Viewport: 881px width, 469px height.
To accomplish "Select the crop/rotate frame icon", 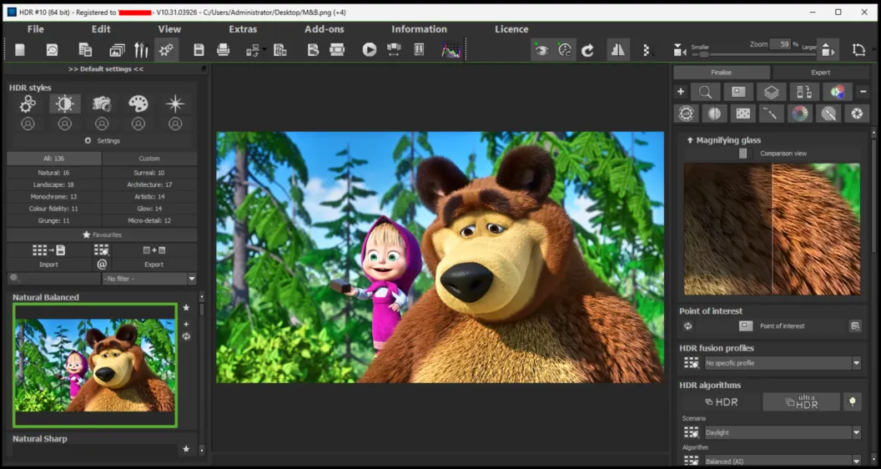I will (858, 50).
